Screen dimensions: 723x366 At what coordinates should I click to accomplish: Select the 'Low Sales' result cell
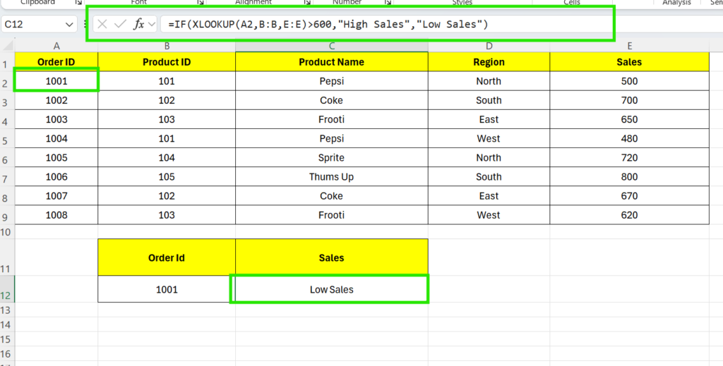pyautogui.click(x=332, y=289)
